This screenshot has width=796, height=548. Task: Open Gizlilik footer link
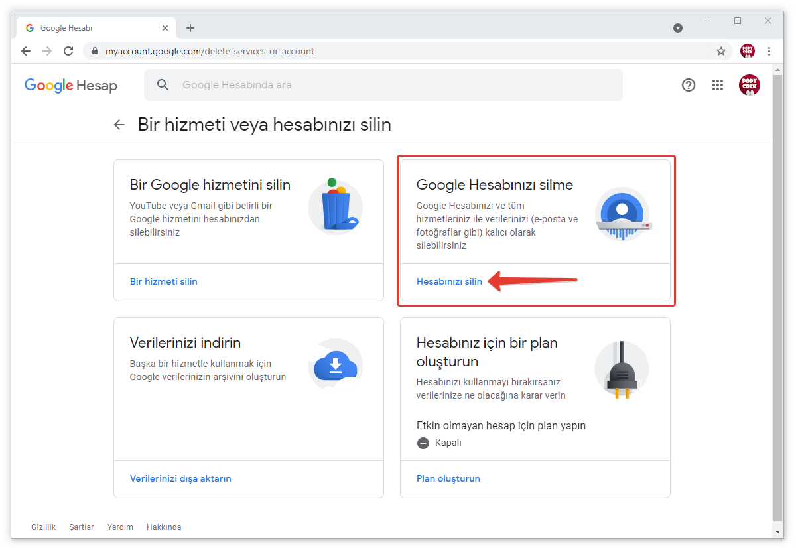42,527
